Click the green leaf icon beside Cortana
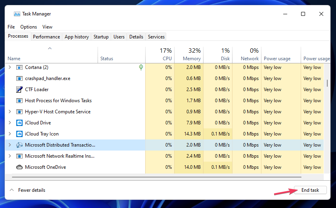336x208 pixels. point(141,67)
